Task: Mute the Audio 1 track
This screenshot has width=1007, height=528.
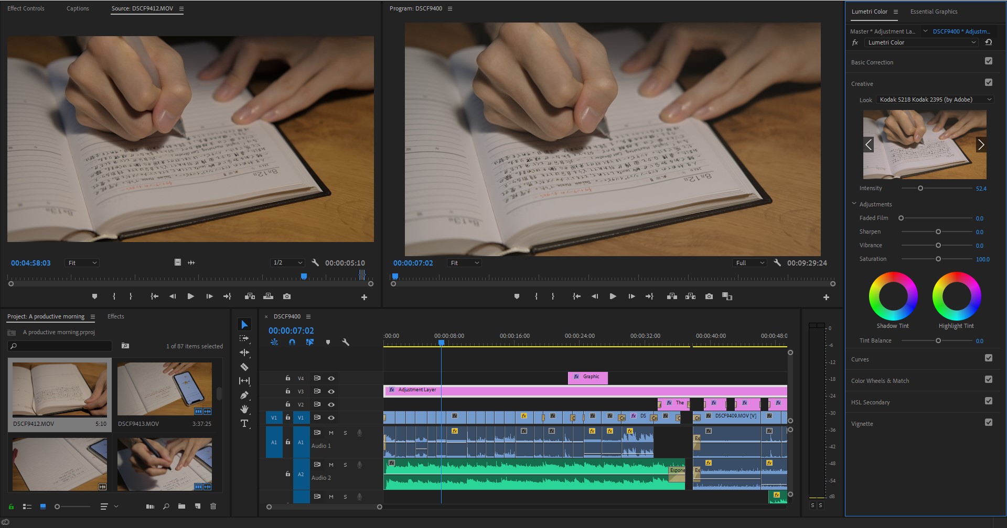Action: pyautogui.click(x=331, y=433)
